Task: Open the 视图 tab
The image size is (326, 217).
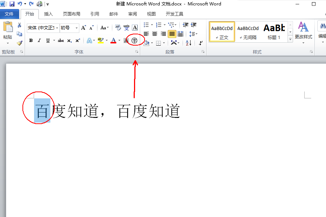Action: pyautogui.click(x=151, y=14)
